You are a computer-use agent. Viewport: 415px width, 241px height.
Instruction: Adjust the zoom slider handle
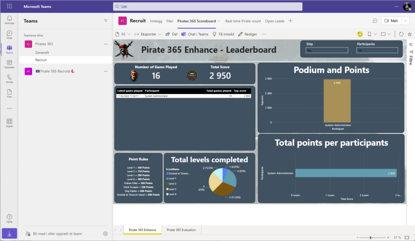[370, 238]
